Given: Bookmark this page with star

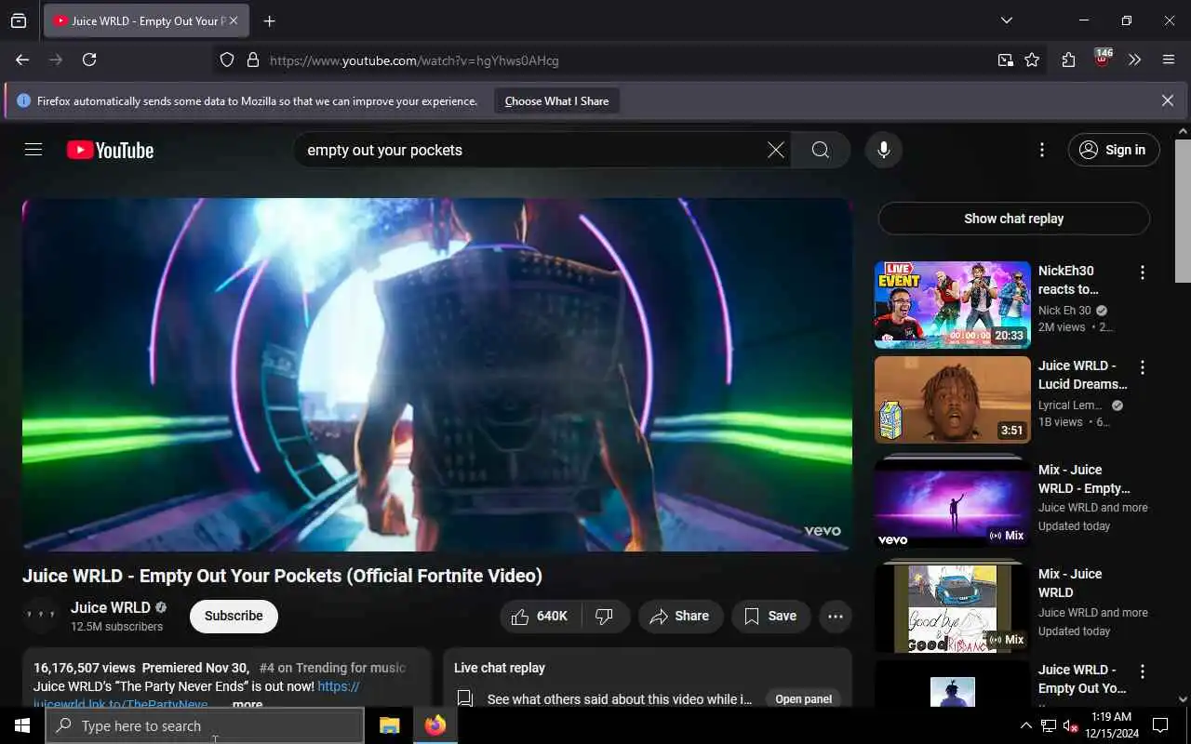Looking at the screenshot, I should click(x=1032, y=60).
